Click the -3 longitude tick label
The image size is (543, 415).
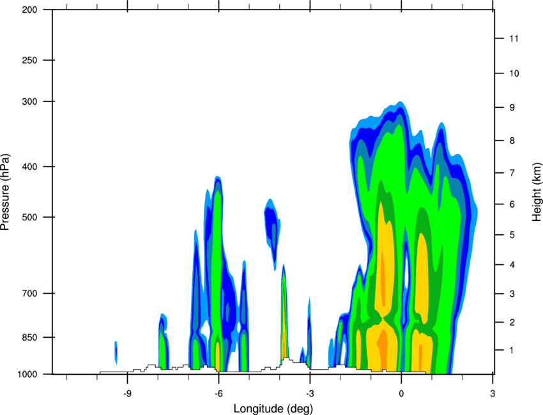coord(310,393)
